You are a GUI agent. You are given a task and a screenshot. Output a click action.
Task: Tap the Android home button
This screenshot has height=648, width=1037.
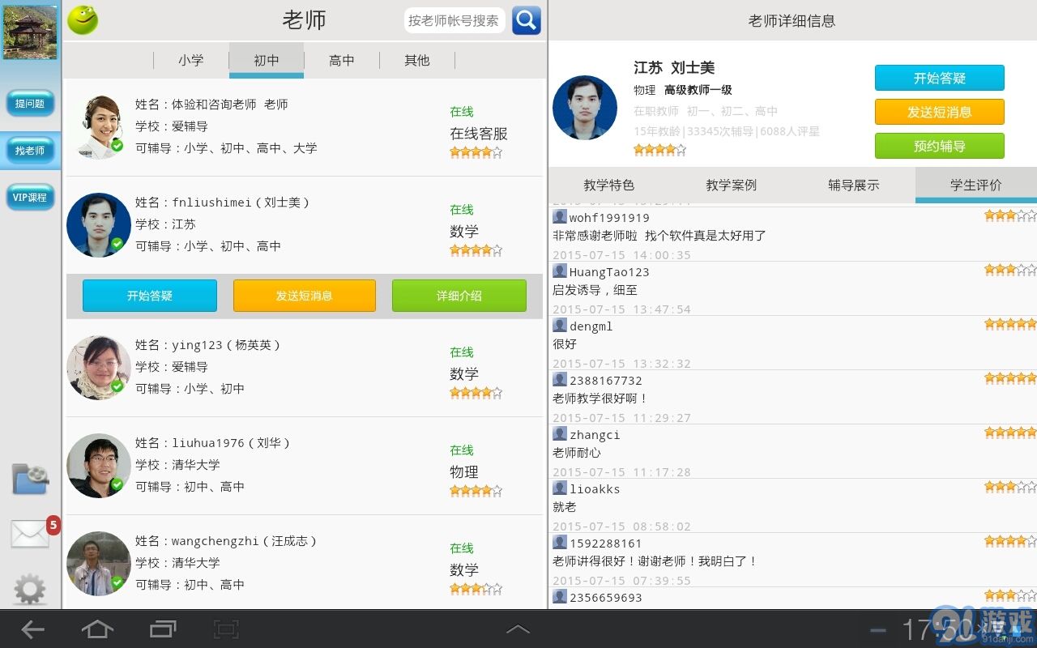pyautogui.click(x=97, y=629)
